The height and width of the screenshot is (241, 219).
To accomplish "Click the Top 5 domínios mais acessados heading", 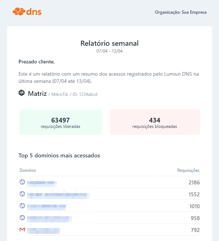I will (59, 156).
